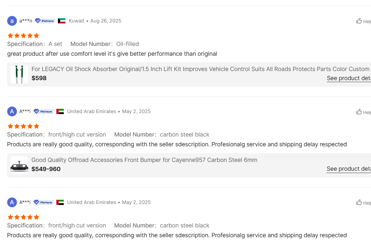Viewport: 371px width, 247px height.
Task: Click Platinum badge in review above the Cayenne product
Action: pos(43,111)
